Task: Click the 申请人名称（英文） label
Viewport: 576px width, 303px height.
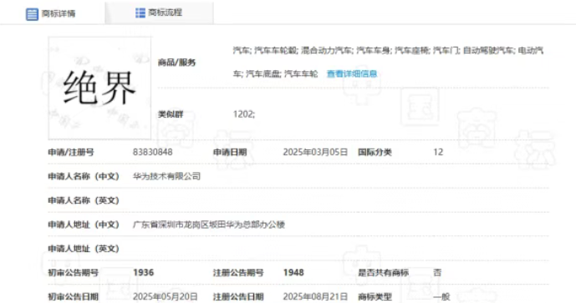Action: tap(84, 200)
